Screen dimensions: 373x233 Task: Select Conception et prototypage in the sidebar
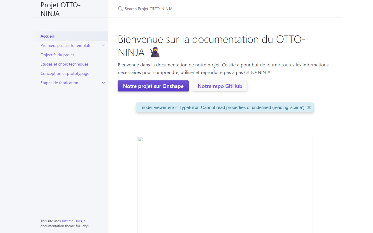pos(65,73)
